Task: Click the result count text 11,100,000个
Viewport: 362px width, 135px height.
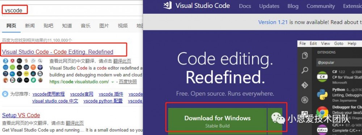Action: pos(60,40)
